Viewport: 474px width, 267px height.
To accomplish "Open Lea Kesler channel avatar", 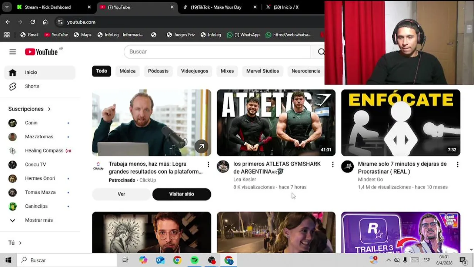I will click(223, 167).
